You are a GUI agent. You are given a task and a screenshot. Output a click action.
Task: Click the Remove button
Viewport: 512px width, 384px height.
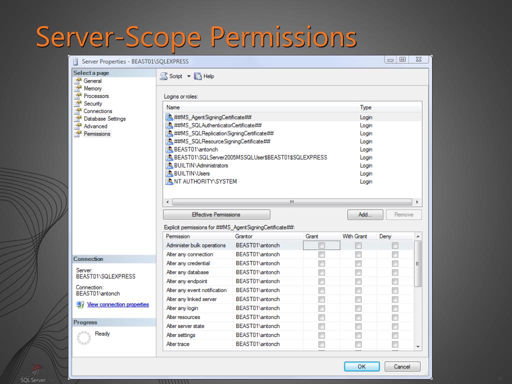(x=404, y=214)
